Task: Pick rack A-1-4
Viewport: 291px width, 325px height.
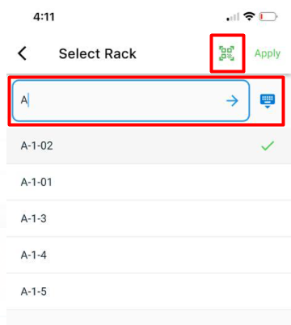Action: click(149, 255)
